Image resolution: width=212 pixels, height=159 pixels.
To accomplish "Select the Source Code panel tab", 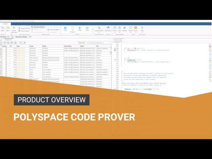I will (x=118, y=40).
